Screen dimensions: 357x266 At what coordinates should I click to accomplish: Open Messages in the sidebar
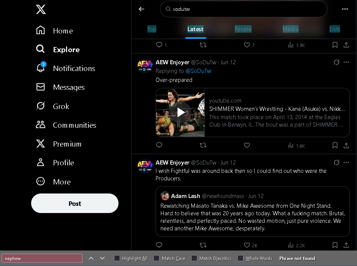pyautogui.click(x=60, y=87)
